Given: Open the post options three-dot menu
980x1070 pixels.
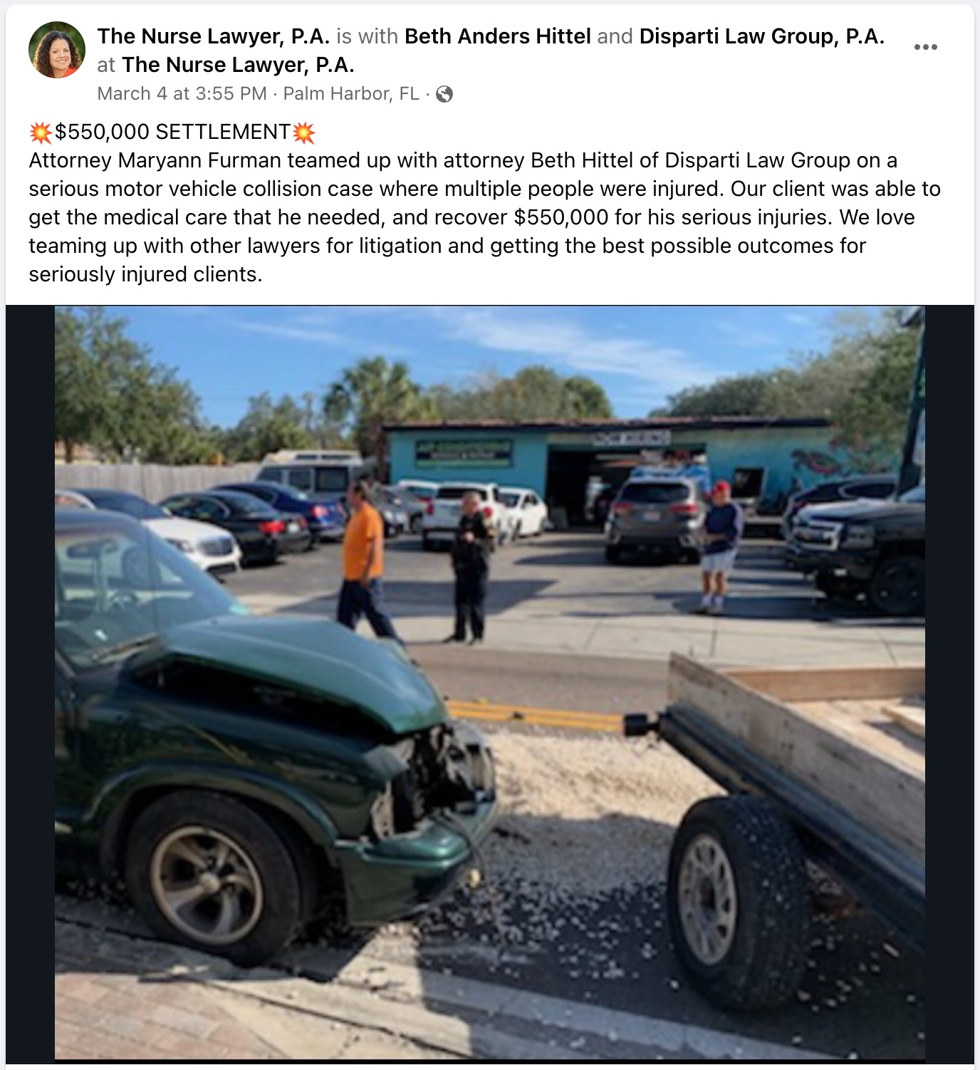Looking at the screenshot, I should pyautogui.click(x=925, y=47).
